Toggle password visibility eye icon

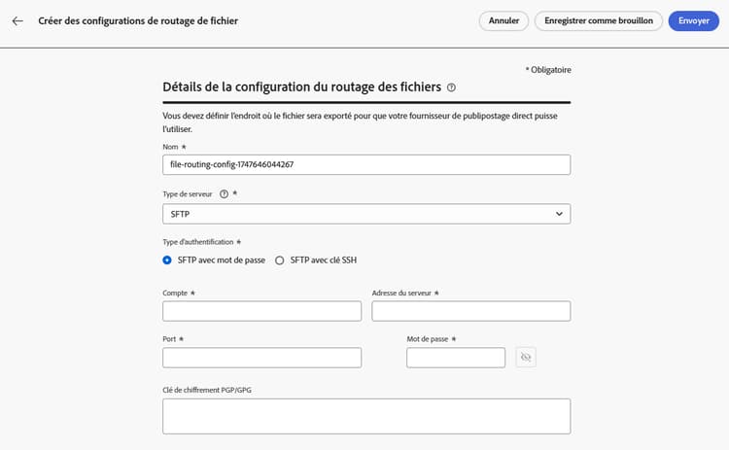point(526,358)
